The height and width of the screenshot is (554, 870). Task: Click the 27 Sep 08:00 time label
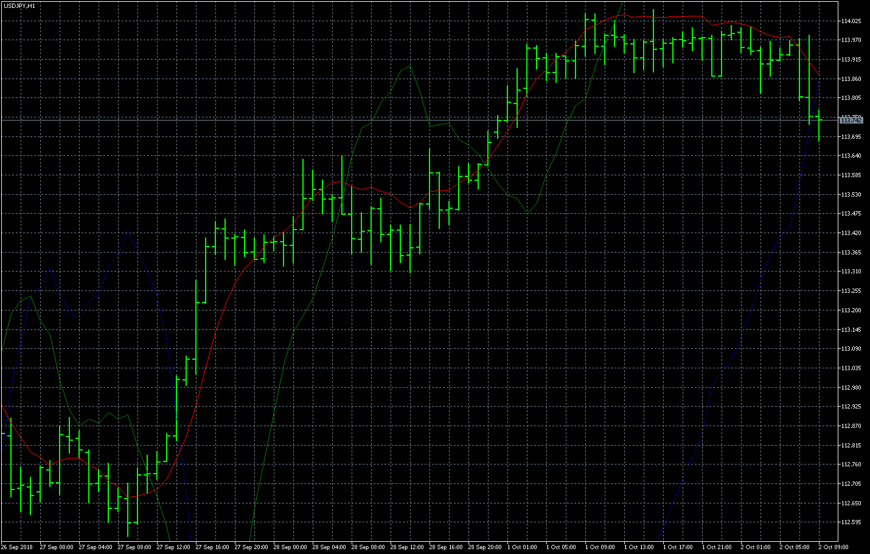coord(134,547)
